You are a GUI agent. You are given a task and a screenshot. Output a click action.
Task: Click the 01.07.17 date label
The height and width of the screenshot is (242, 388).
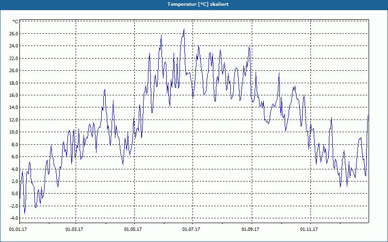pos(191,229)
